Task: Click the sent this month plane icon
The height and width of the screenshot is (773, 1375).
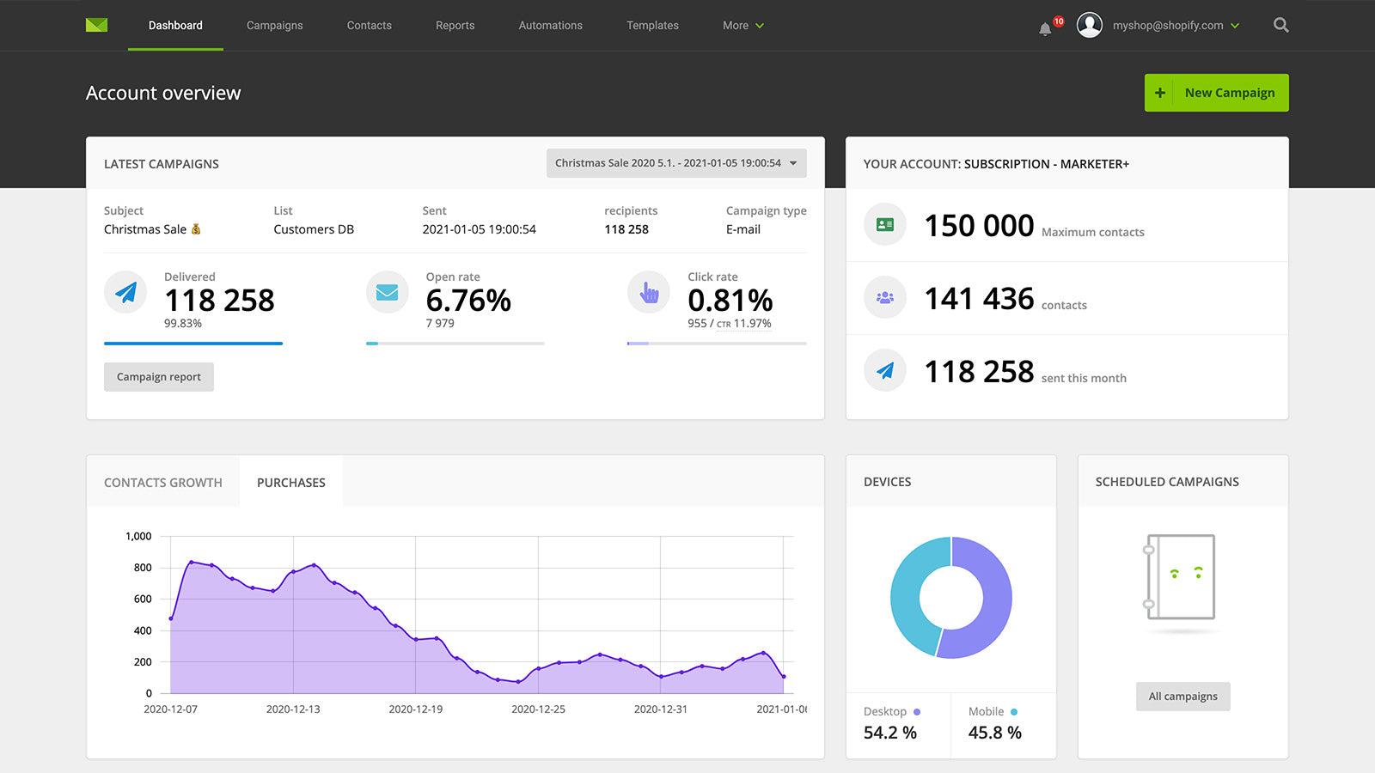Action: (884, 370)
